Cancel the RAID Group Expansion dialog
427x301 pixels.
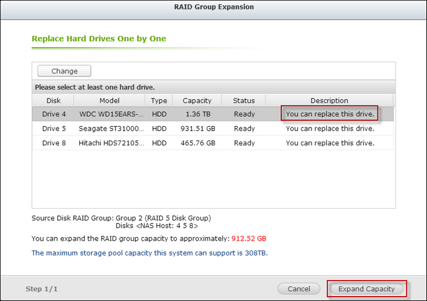click(x=299, y=289)
